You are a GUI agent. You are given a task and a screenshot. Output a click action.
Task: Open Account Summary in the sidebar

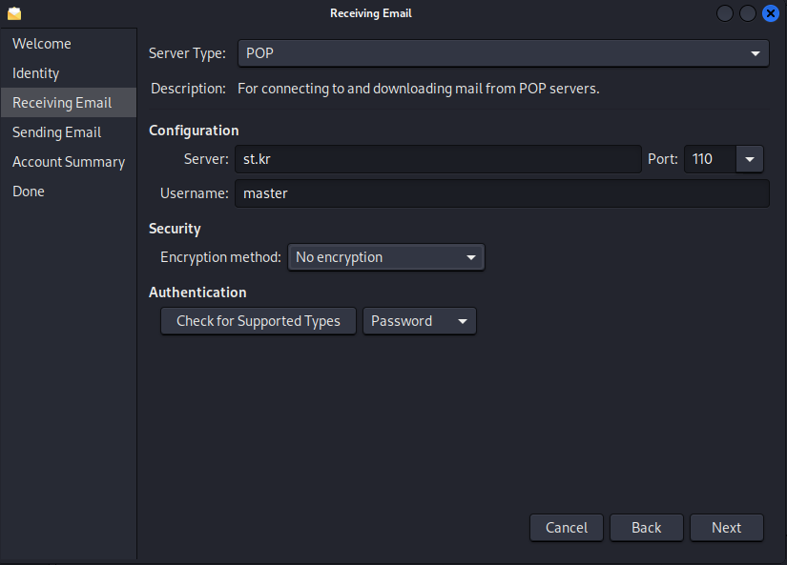pyautogui.click(x=69, y=162)
